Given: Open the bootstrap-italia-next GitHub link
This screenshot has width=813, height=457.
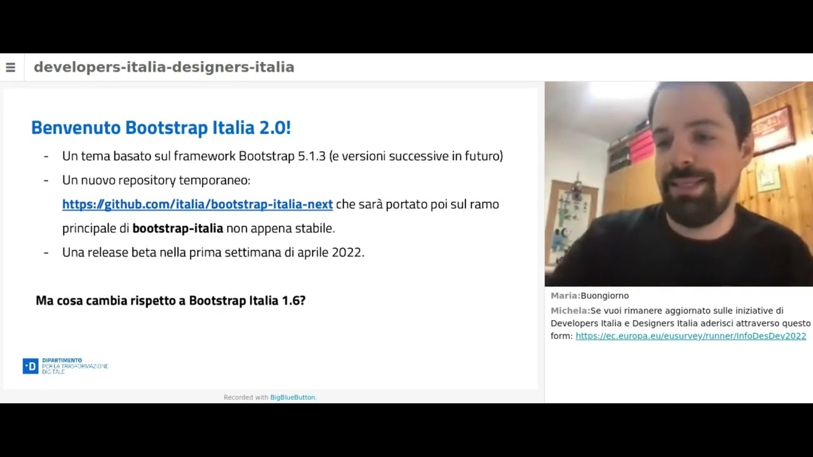Looking at the screenshot, I should [x=198, y=204].
